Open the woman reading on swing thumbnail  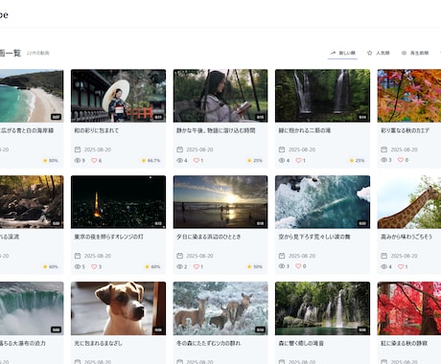pyautogui.click(x=220, y=96)
